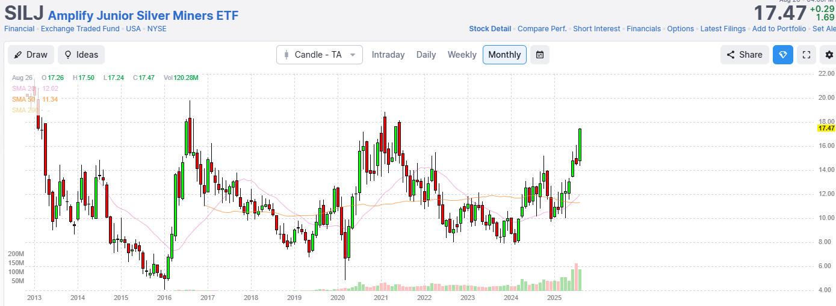Open the calendar date range picker

(540, 55)
